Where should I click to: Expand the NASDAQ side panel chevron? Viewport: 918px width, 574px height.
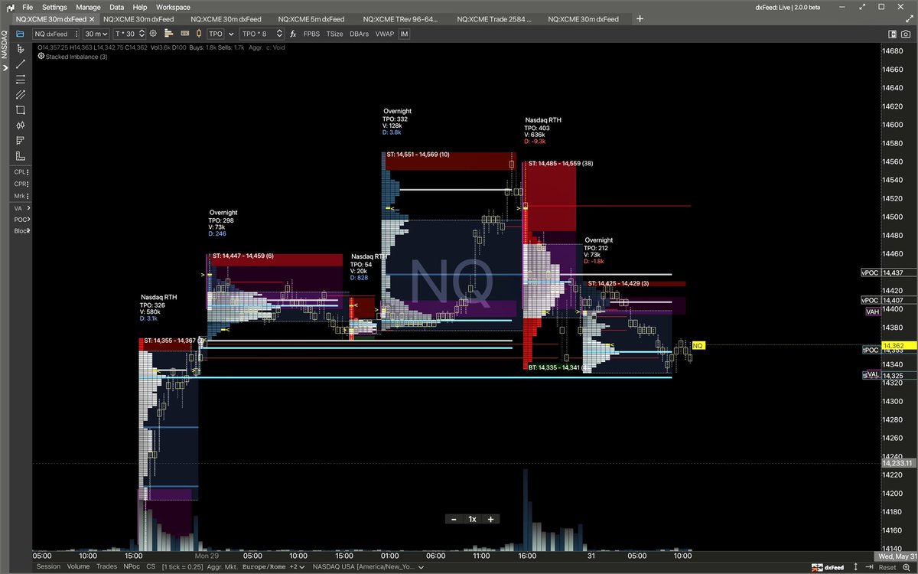point(4,67)
